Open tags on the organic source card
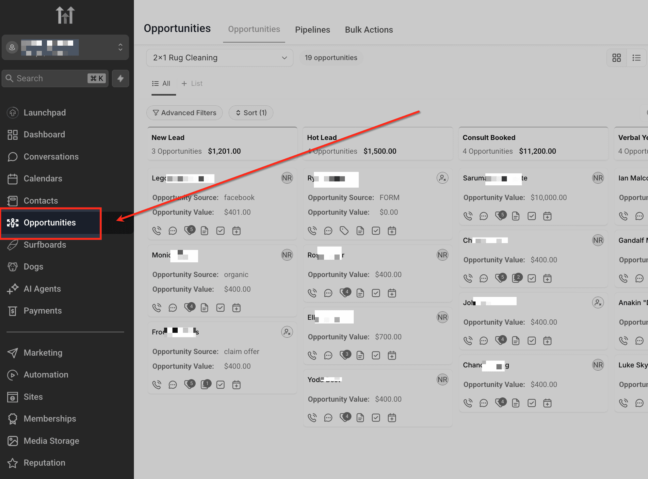 click(x=189, y=307)
